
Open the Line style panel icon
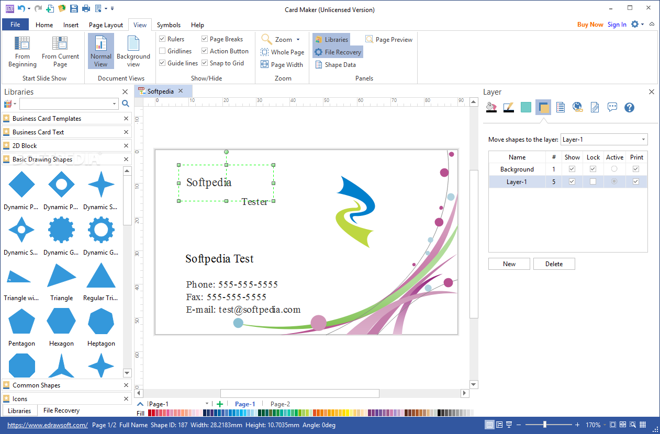[508, 107]
